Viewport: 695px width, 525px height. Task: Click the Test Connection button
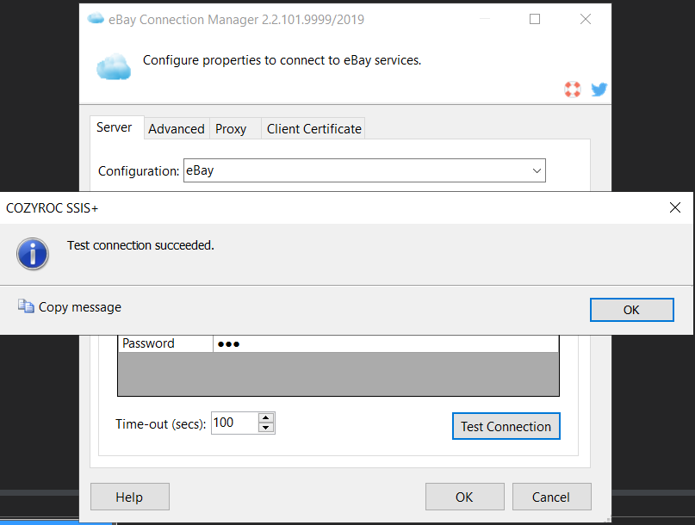506,426
